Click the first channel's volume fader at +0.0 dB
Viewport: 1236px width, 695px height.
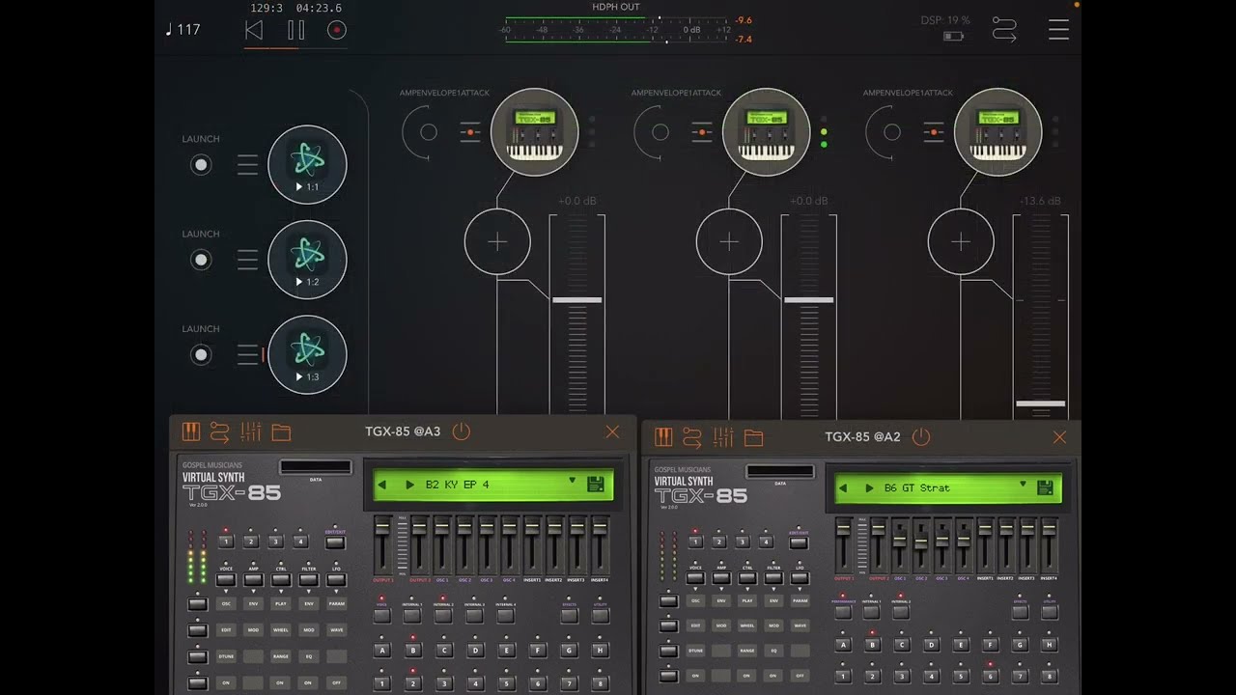(x=577, y=300)
